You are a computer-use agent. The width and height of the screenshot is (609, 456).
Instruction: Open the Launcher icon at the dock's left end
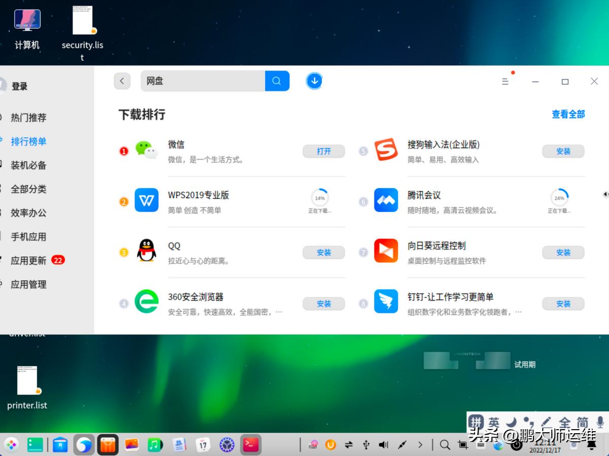[x=11, y=445]
